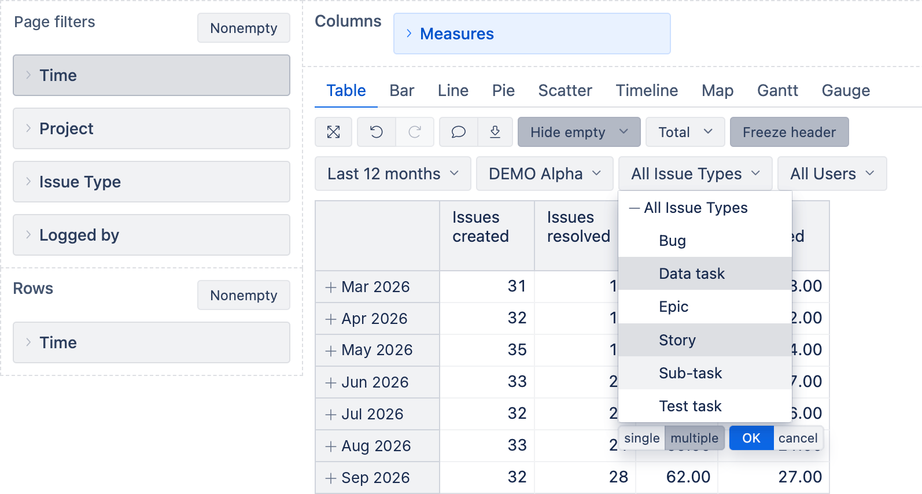The width and height of the screenshot is (922, 494).
Task: Expand the Aug 2026 row
Action: tap(331, 446)
